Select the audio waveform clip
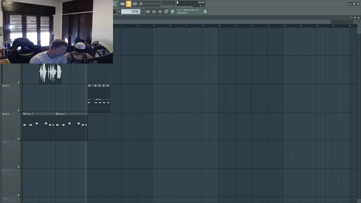This screenshot has width=361, height=203. (50, 73)
